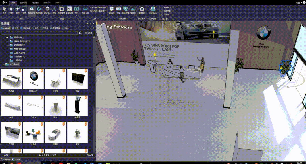Click the rendering picture icon
The image size is (306, 164).
133,9
